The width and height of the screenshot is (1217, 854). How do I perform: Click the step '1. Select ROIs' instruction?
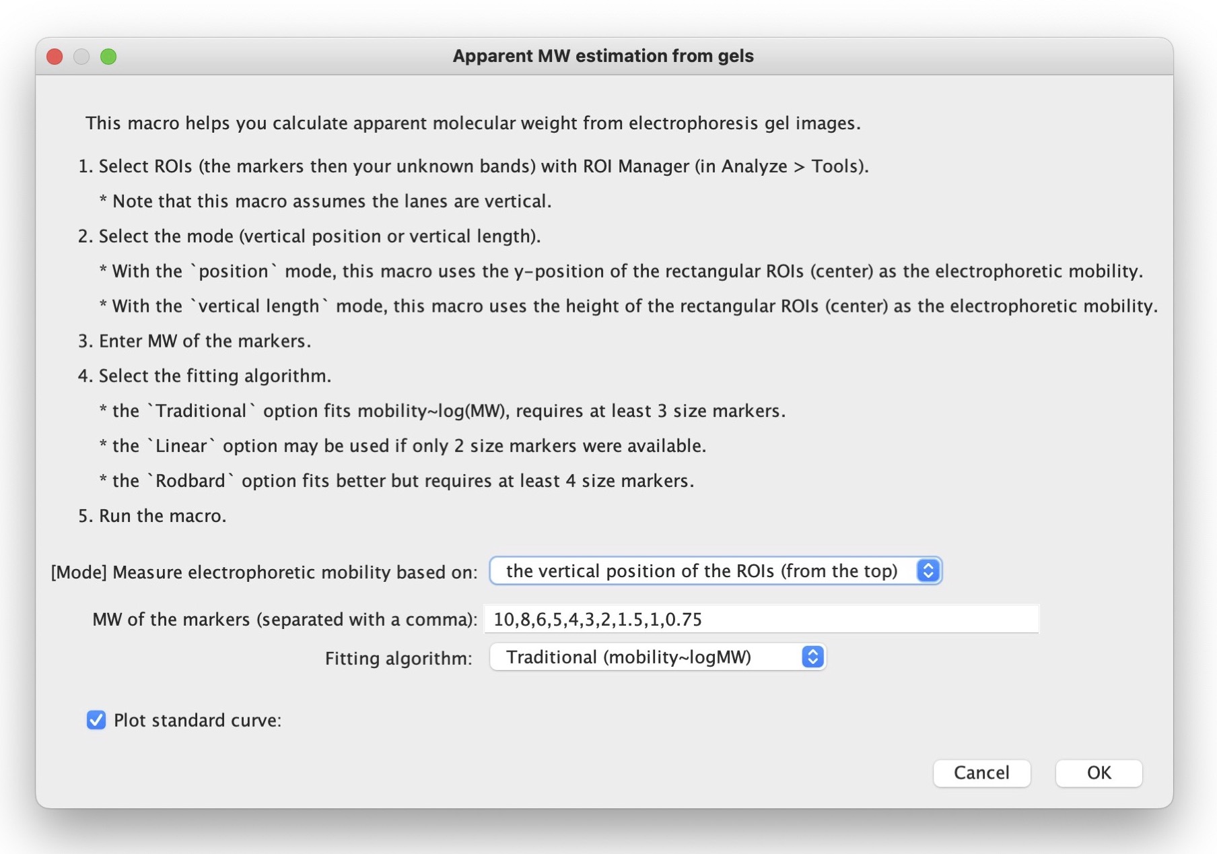pos(473,166)
